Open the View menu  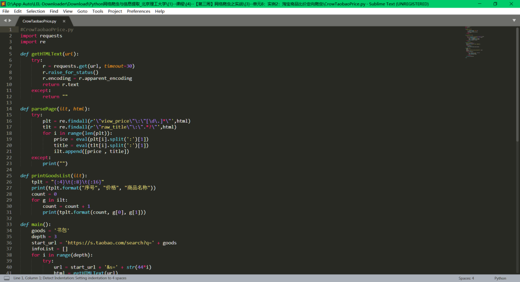click(68, 11)
